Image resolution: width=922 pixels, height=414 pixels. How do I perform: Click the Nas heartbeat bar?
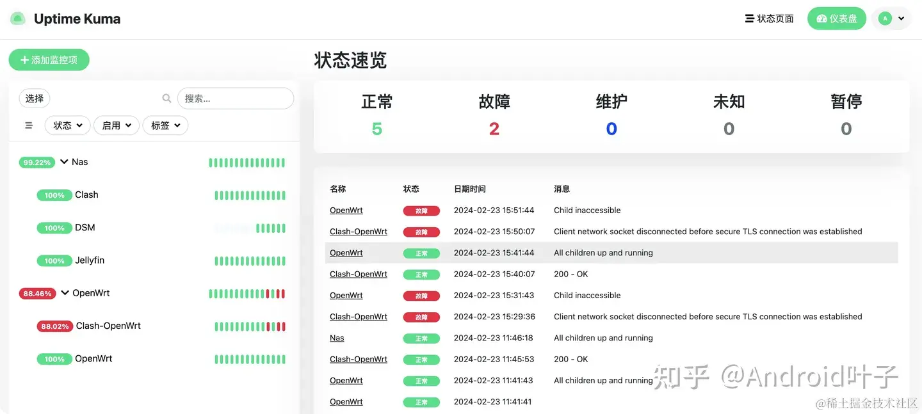click(x=247, y=163)
